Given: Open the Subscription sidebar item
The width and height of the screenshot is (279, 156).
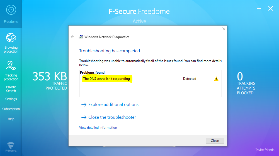Looking at the screenshot, I should (x=11, y=109).
